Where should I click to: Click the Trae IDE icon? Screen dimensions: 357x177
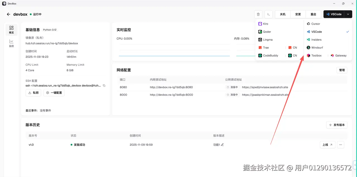(x=260, y=48)
